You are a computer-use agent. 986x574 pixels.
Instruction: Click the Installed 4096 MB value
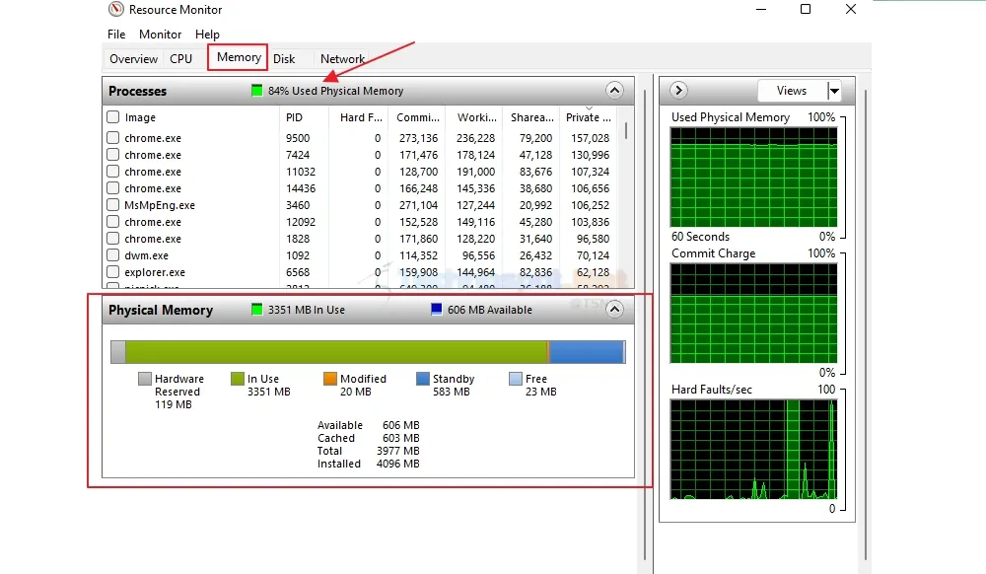[398, 464]
